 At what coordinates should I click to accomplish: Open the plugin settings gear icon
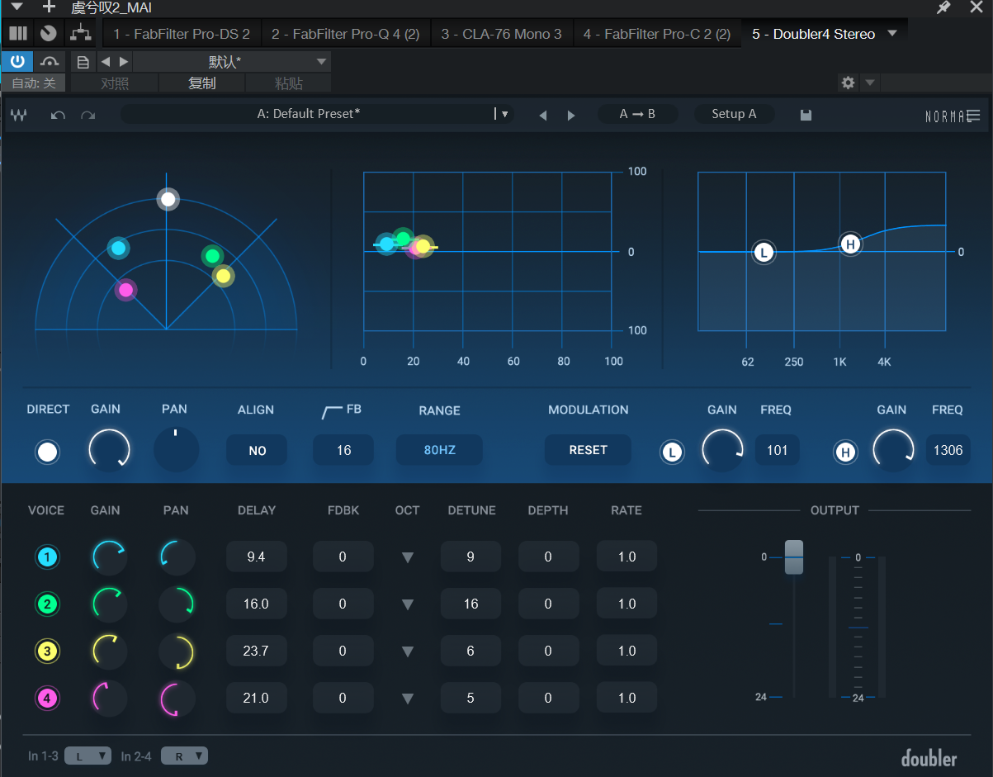point(848,83)
